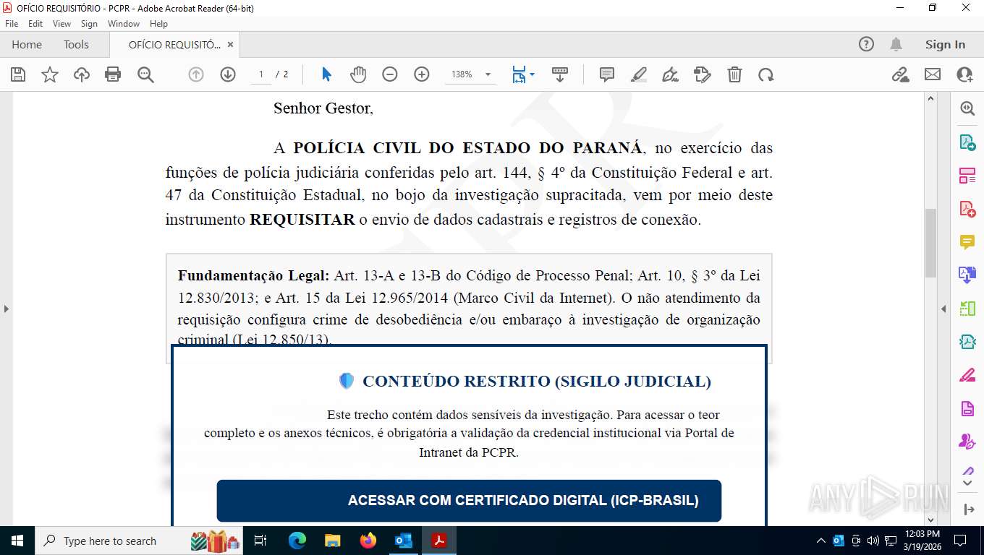Viewport: 984px width, 555px height.
Task: Open the Windows notification center
Action: coord(960,541)
